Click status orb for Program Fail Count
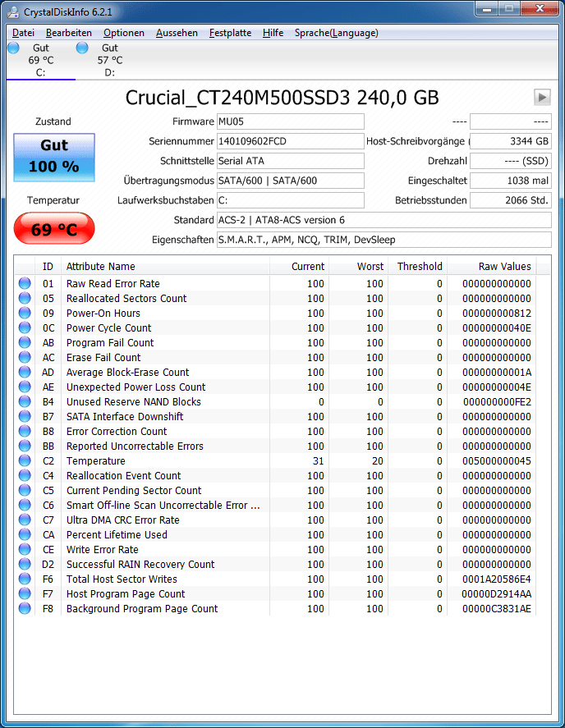The width and height of the screenshot is (565, 728). [25, 342]
